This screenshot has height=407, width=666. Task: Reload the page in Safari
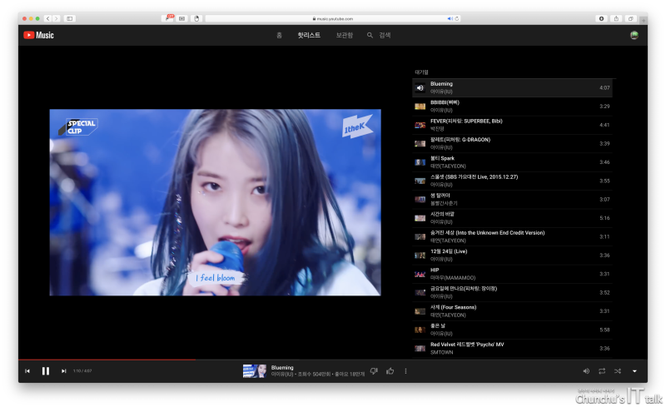pos(457,18)
